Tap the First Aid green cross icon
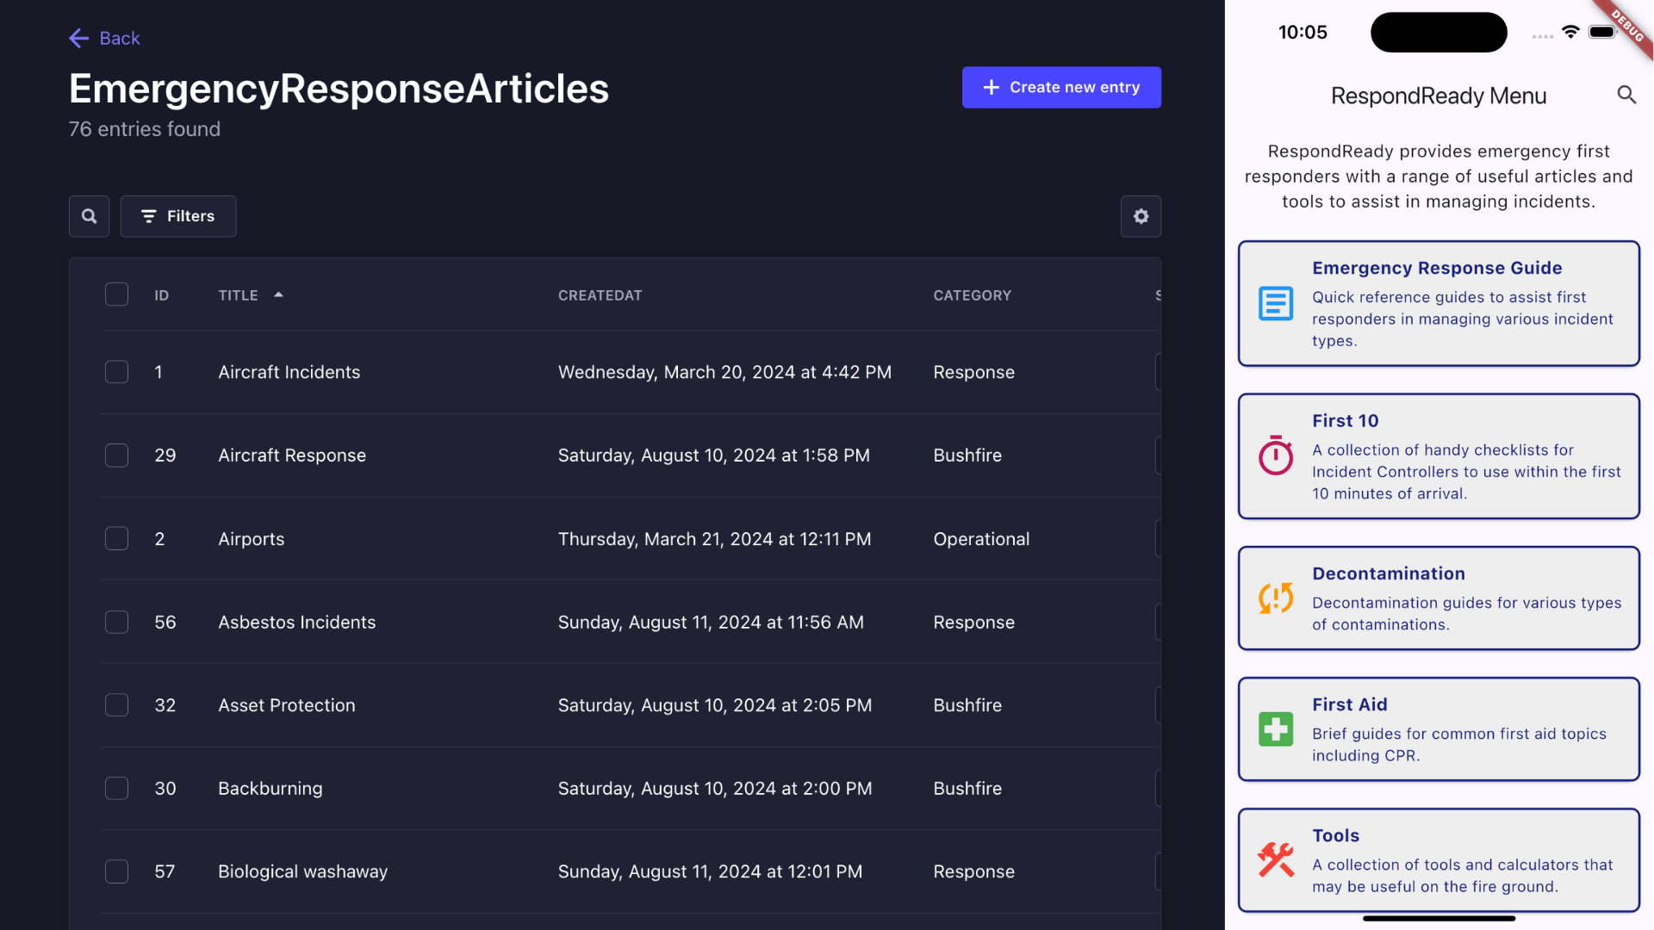Screen dimensions: 1654x930 point(1275,729)
